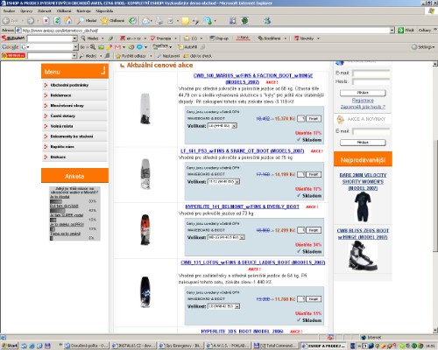Expand the Google toolbar search box dropdown
This screenshot has width=438, height=350.
tap(75, 47)
